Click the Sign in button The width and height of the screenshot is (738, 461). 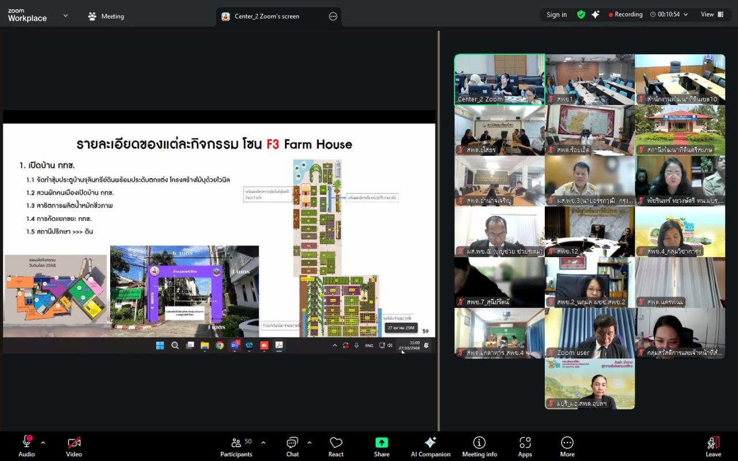[x=556, y=14]
